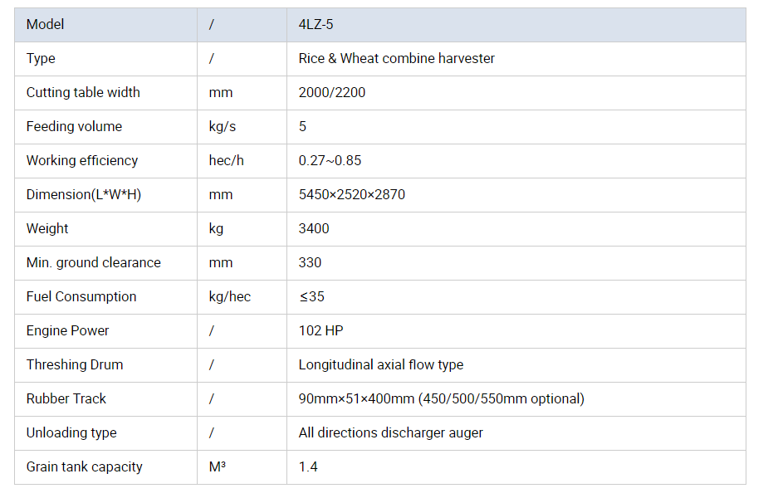Viewport: 778px width, 503px height.
Task: Click the kg/s unit cell
Action: [x=242, y=127]
